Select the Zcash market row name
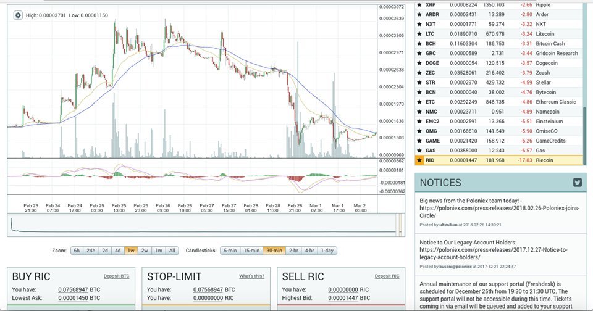This screenshot has width=593, height=311. (x=543, y=73)
